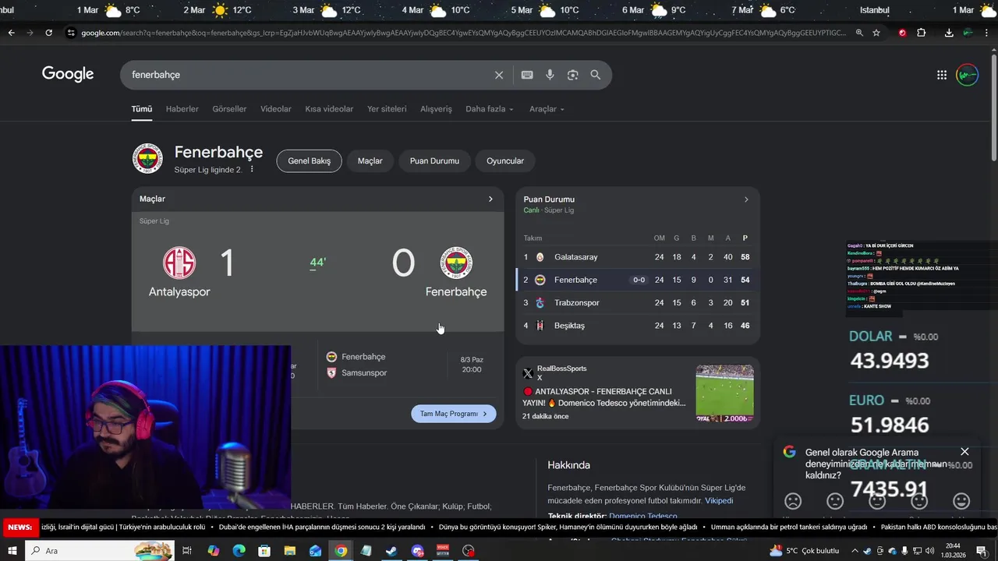Switch to the Görseller tab
998x561 pixels.
point(229,109)
